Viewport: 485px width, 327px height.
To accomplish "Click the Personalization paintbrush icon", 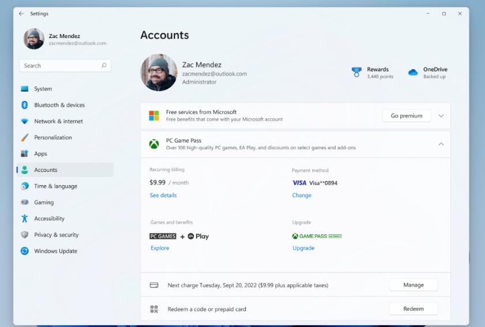I will tap(24, 137).
